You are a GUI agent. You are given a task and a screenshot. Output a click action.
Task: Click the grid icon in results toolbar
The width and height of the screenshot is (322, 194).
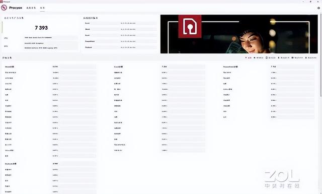[292, 58]
